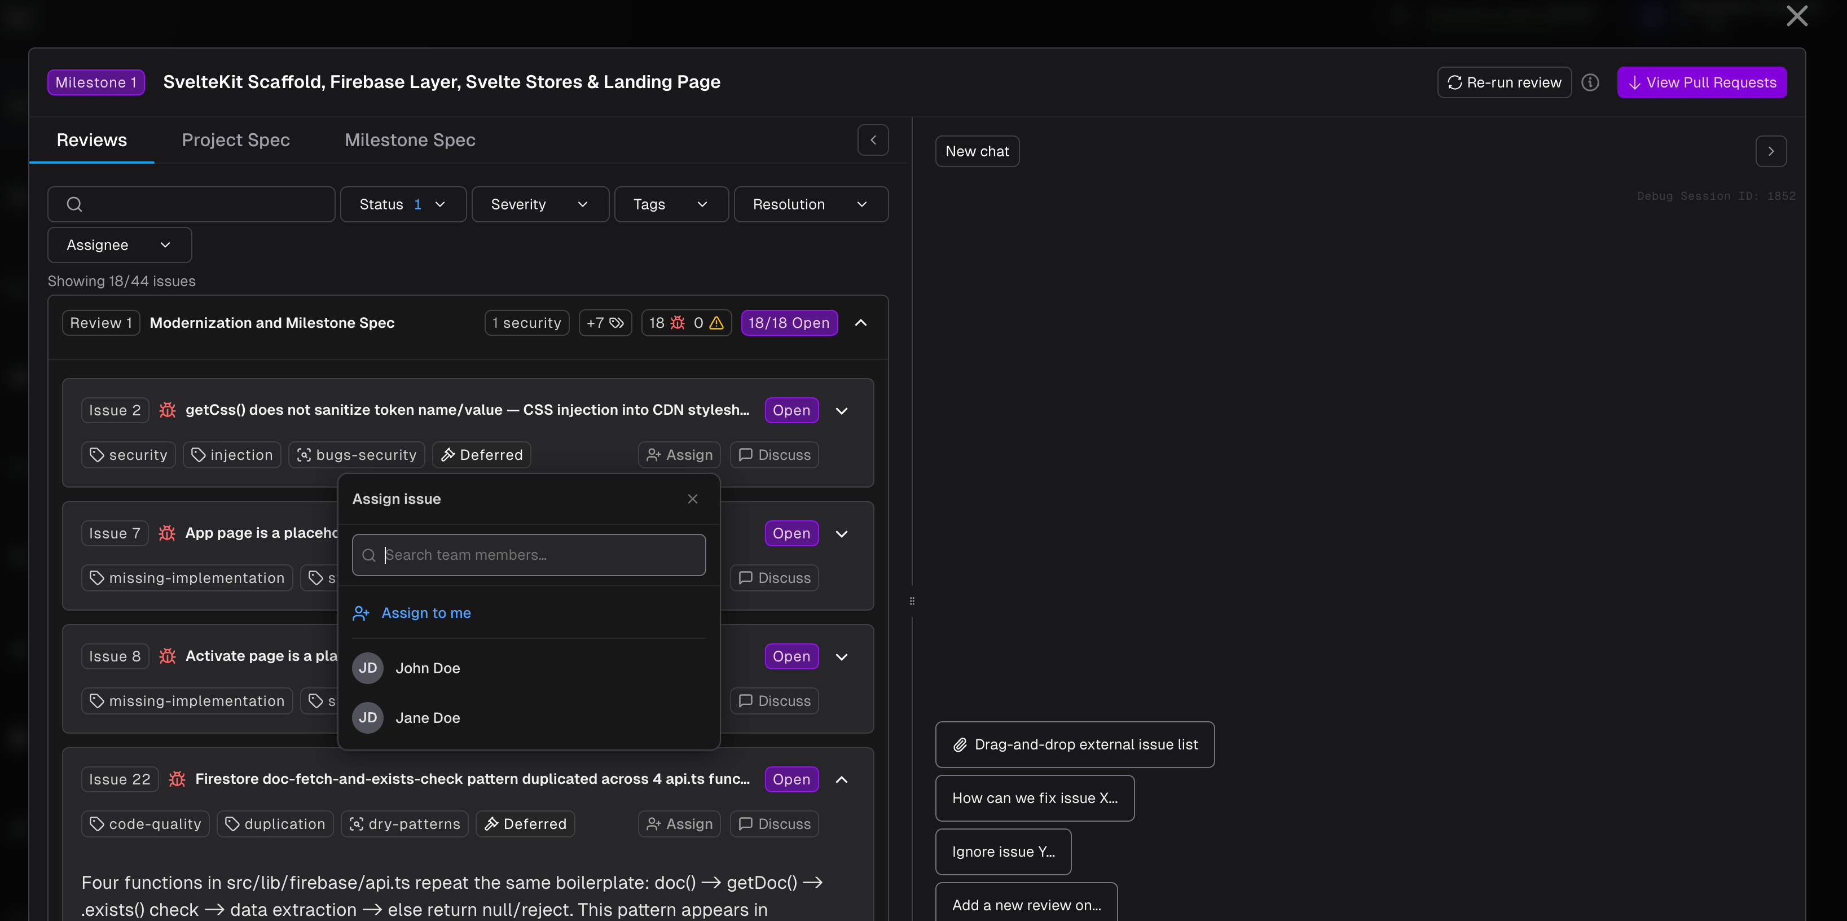
Task: Click the dry-patterns category chip
Action: click(x=405, y=823)
